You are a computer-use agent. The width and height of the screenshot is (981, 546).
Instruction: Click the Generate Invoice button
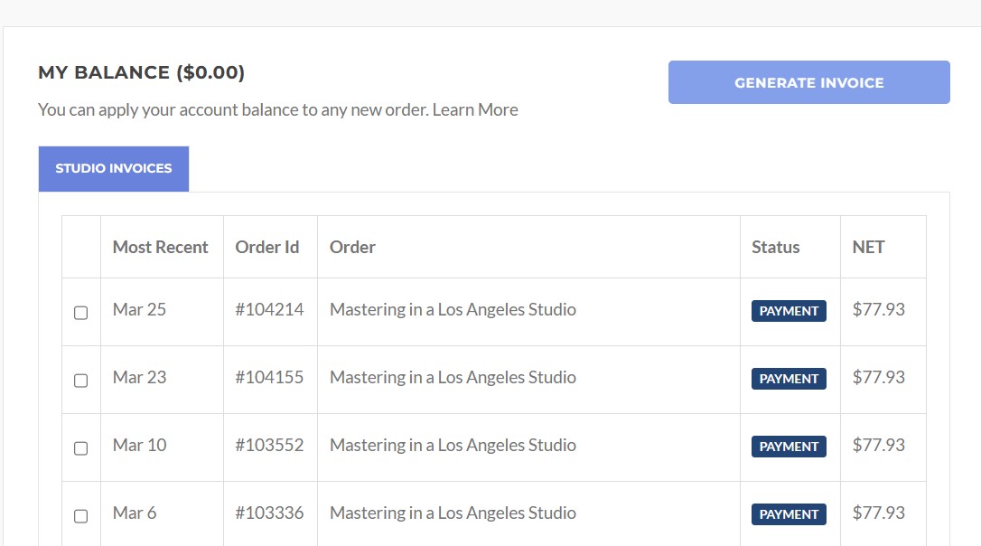coord(808,82)
